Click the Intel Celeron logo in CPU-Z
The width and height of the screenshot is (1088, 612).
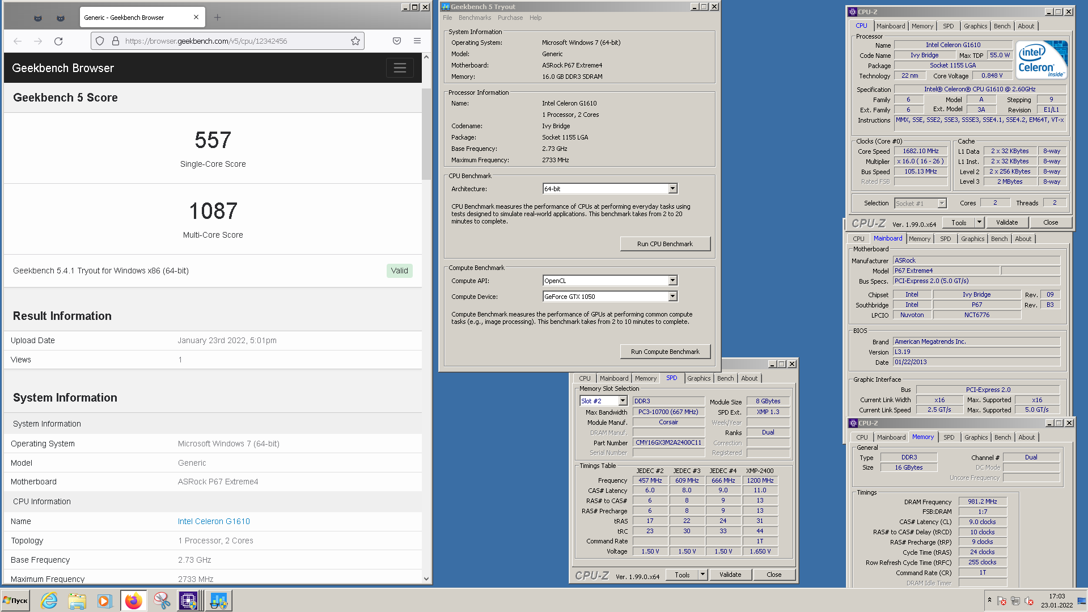point(1042,60)
